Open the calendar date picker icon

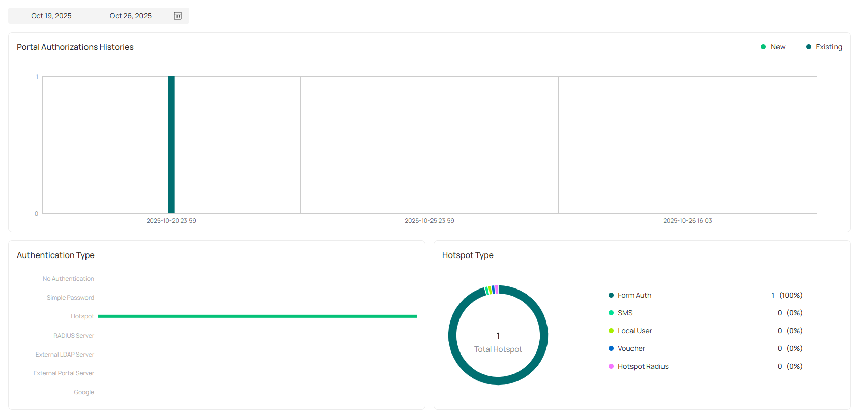pyautogui.click(x=178, y=16)
